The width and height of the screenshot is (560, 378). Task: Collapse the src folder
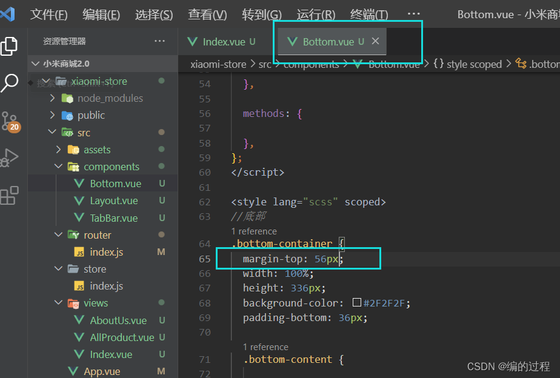coord(52,132)
